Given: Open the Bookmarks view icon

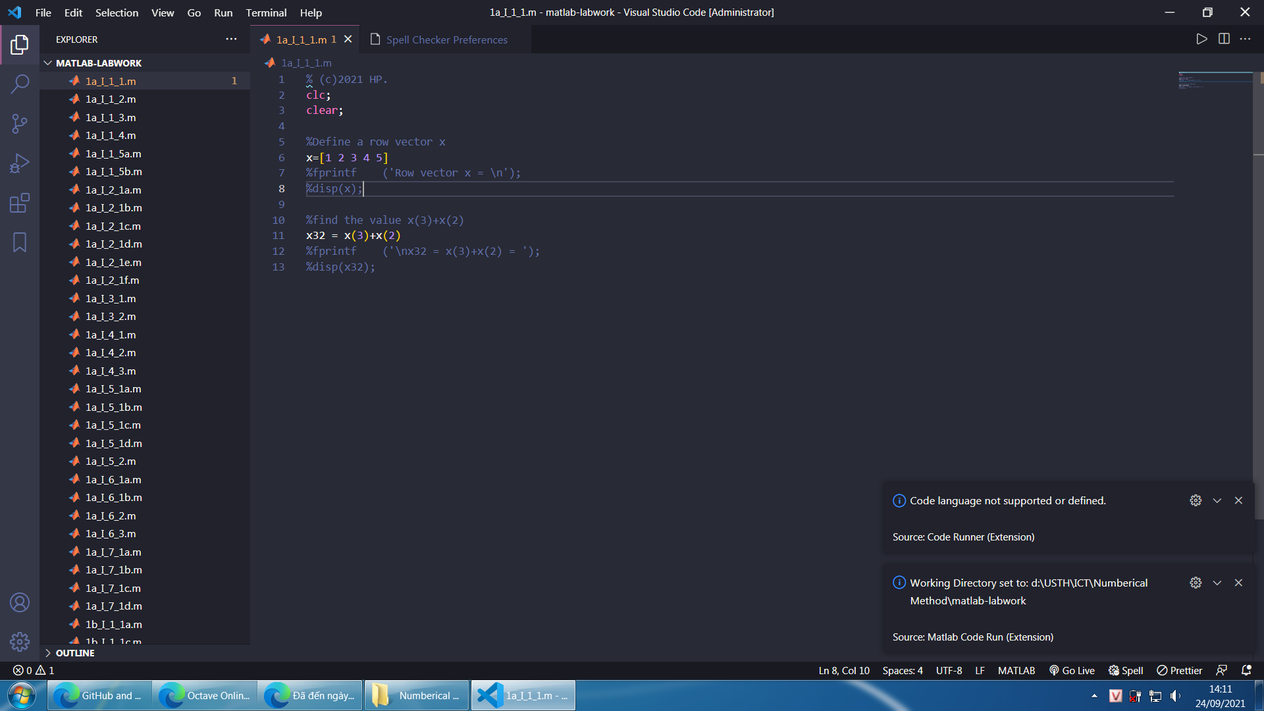Looking at the screenshot, I should (x=20, y=242).
